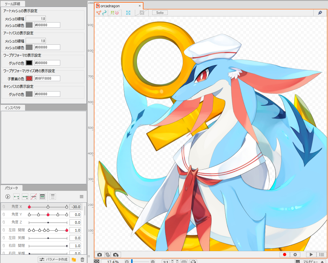
Task: Click the parameter list vertical scrollbar
Action: coord(85,211)
